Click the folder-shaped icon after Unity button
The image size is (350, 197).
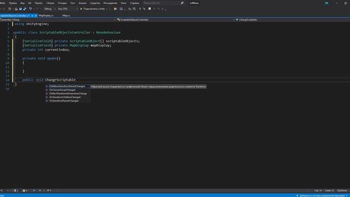point(115,9)
